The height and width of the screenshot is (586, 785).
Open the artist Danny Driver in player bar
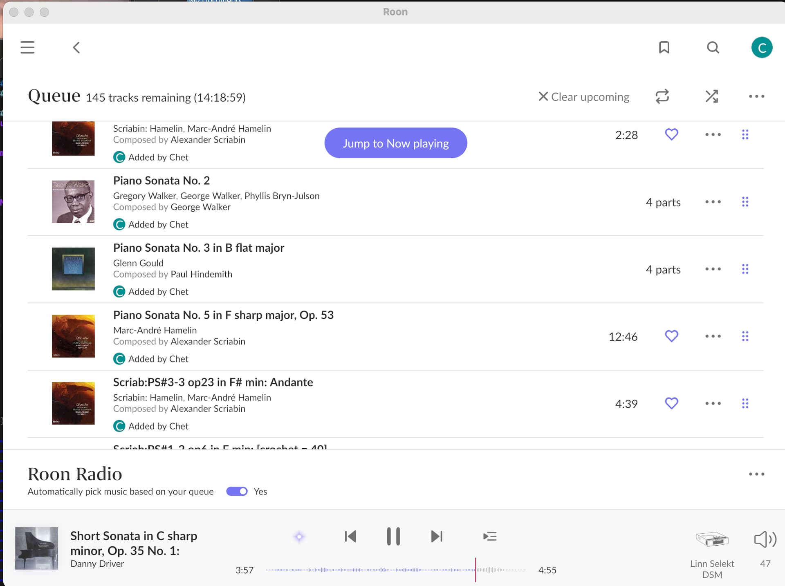pyautogui.click(x=97, y=564)
